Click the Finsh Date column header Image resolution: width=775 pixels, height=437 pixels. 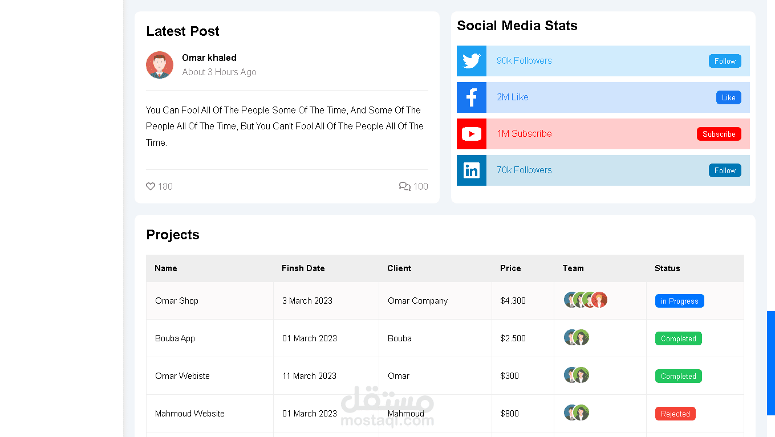(x=303, y=268)
